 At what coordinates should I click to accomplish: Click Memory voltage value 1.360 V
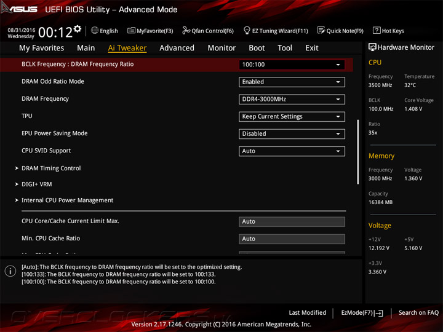click(x=413, y=179)
